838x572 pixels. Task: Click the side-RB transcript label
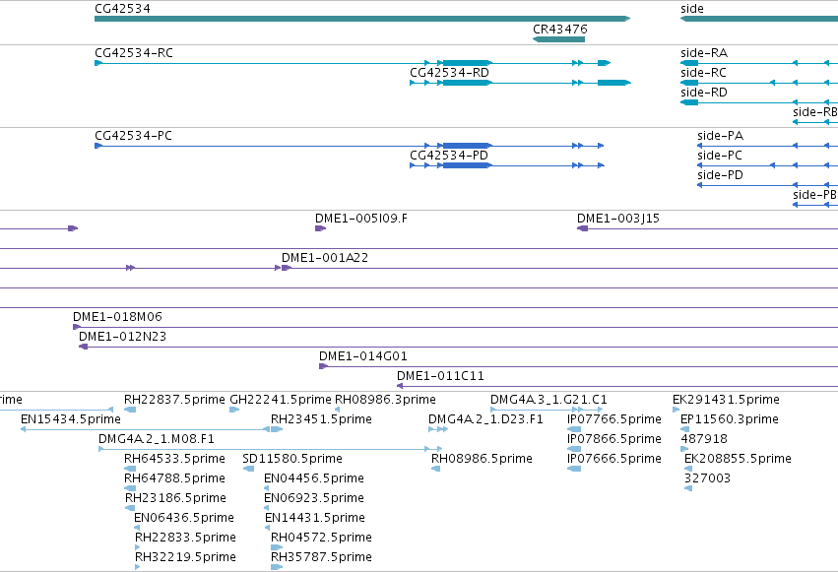pos(815,112)
